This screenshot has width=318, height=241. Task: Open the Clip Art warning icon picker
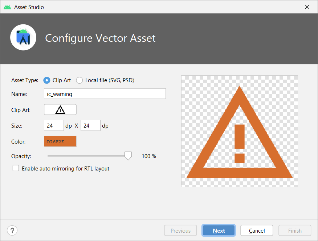coord(60,110)
